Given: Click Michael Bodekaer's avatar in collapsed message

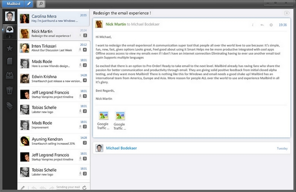Looking at the screenshot, I should click(99, 148).
